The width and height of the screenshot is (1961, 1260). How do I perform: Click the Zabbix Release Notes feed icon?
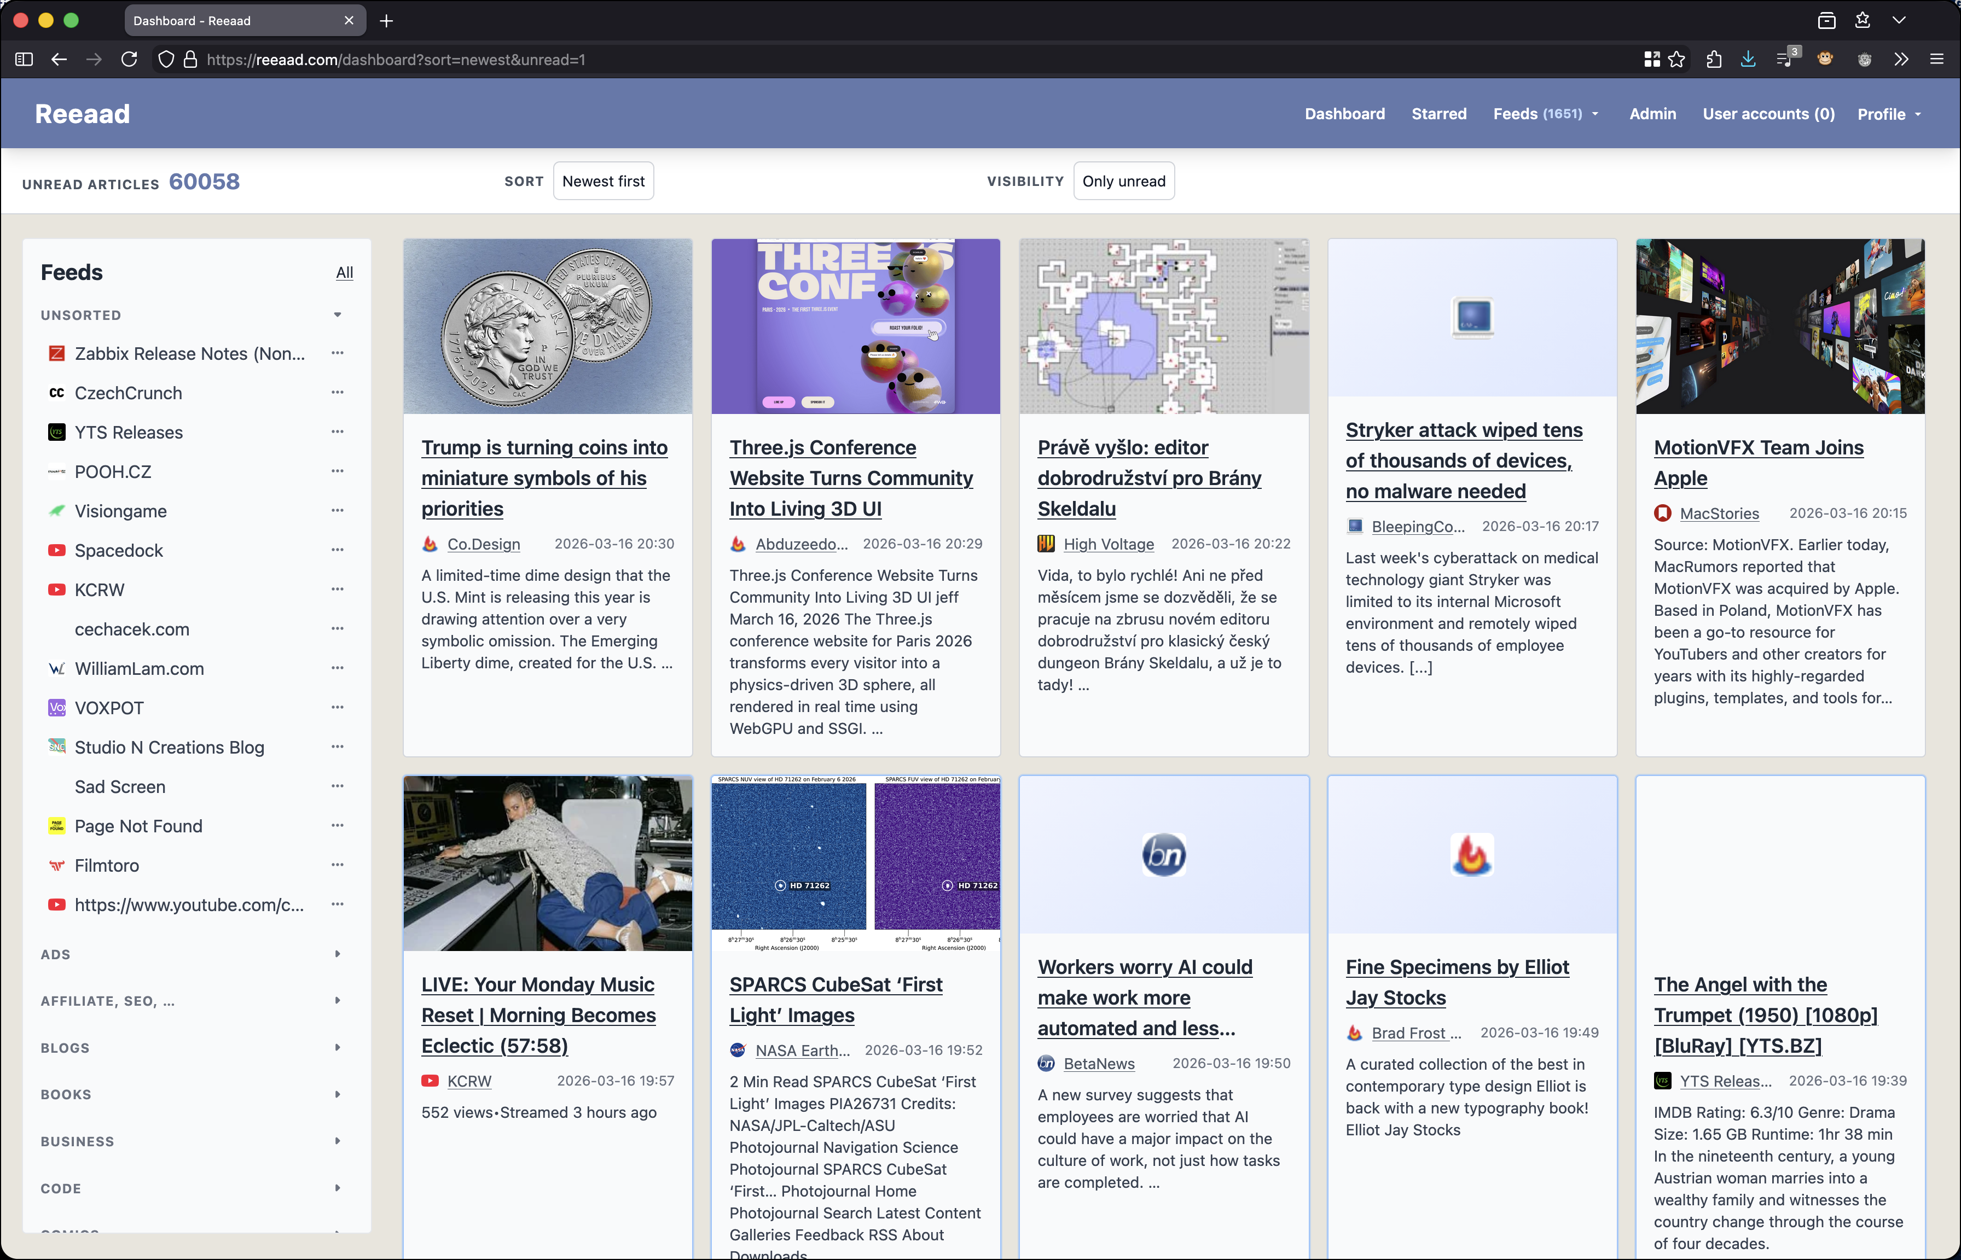[56, 353]
